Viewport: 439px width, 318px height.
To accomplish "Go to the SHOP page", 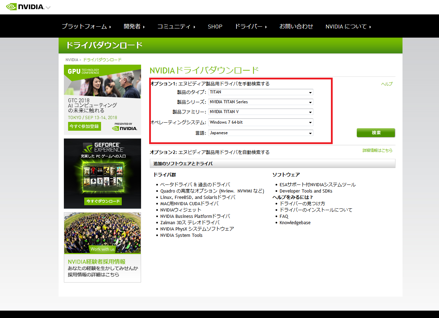I will point(215,26).
